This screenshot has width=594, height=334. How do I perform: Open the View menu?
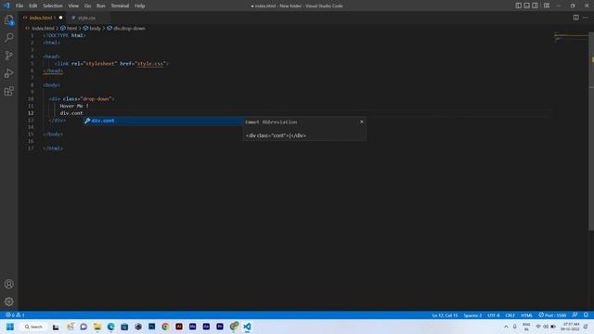coord(73,6)
